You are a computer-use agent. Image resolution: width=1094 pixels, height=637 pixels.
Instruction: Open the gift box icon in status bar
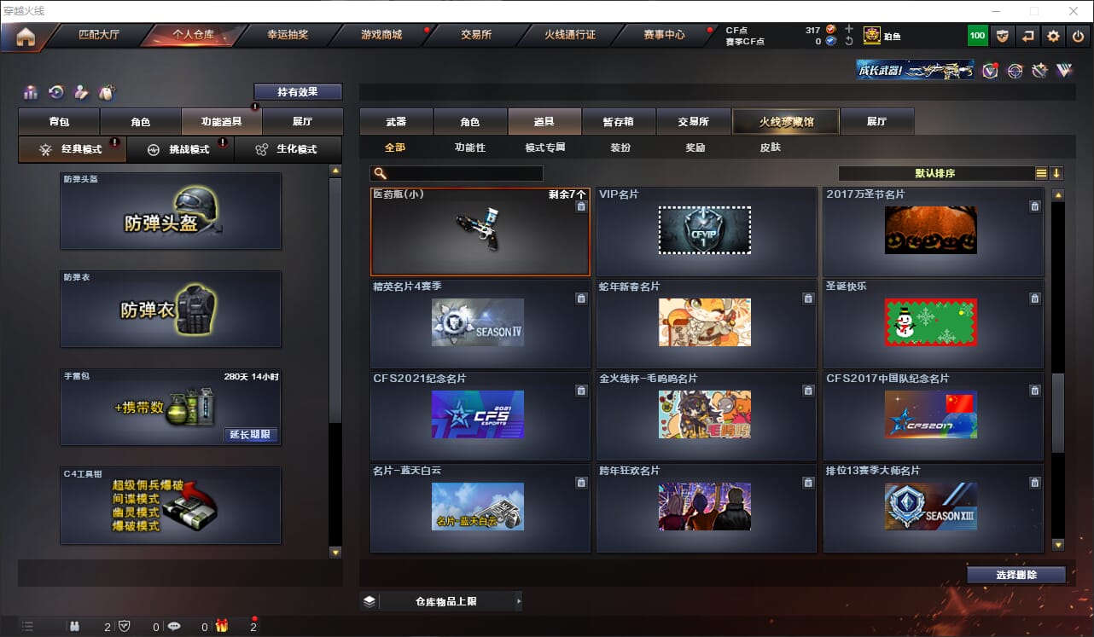point(222,627)
